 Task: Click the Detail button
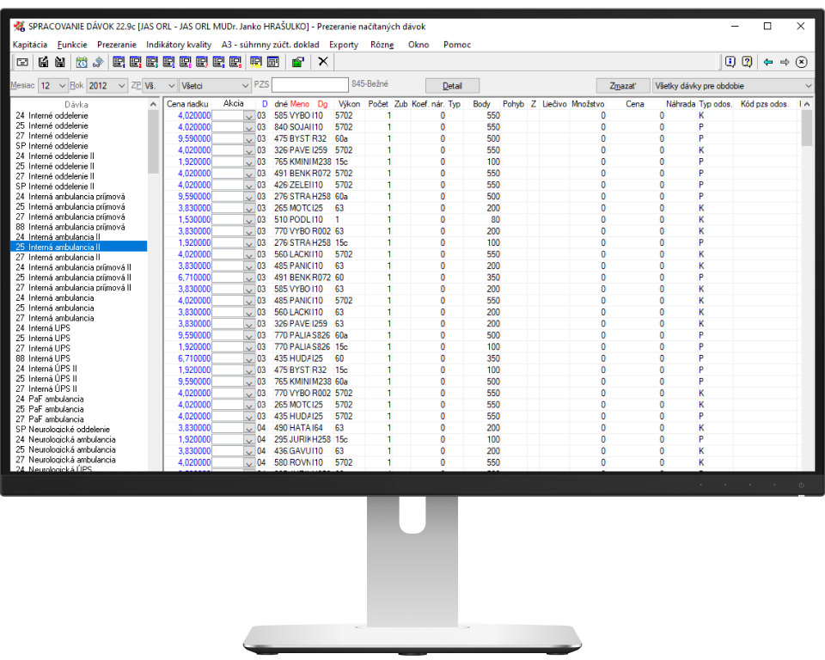(x=453, y=86)
